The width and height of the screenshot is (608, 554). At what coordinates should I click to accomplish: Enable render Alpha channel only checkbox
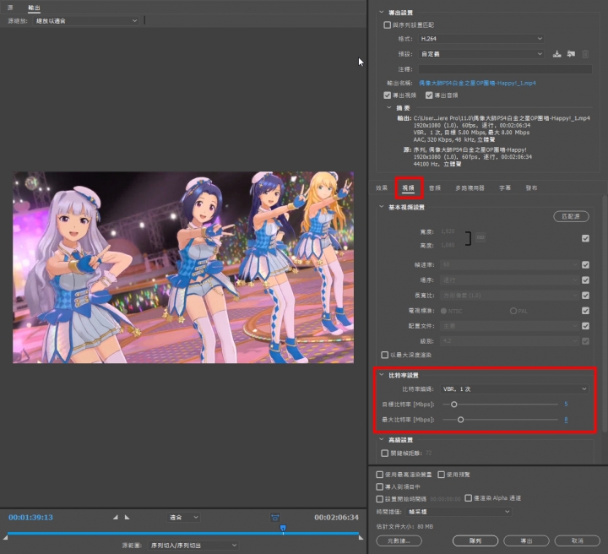469,497
